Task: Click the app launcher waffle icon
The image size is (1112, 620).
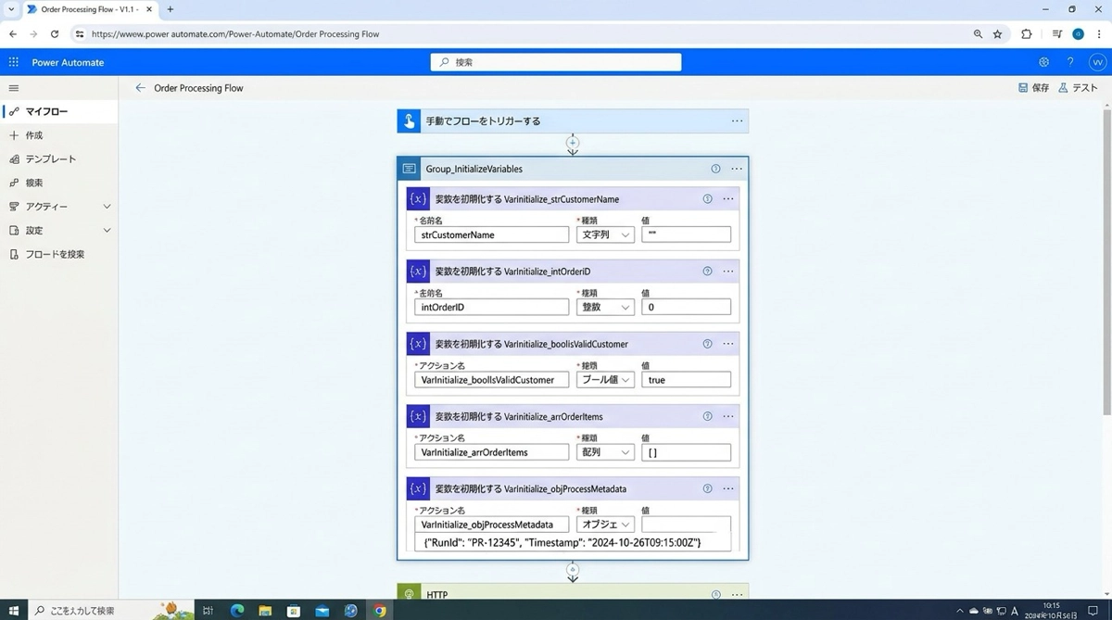Action: point(14,62)
